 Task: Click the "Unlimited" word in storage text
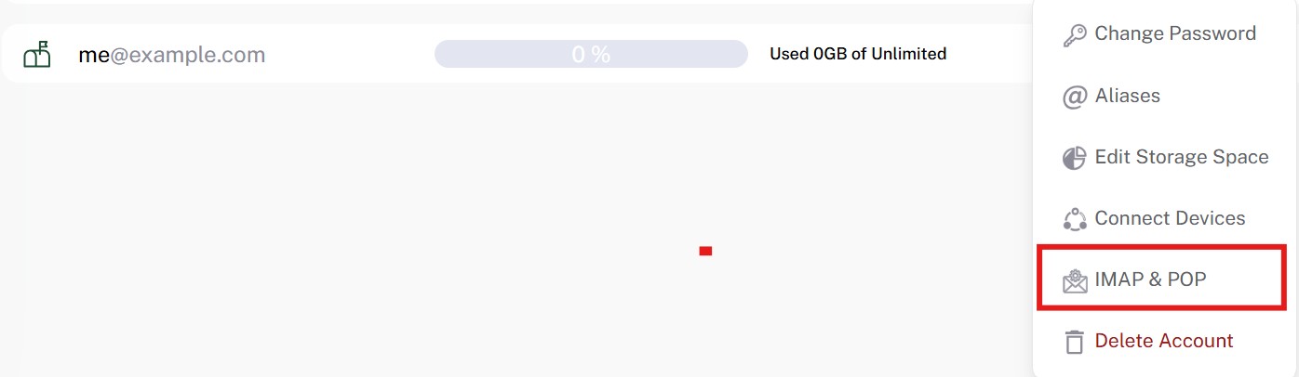pyautogui.click(x=908, y=54)
